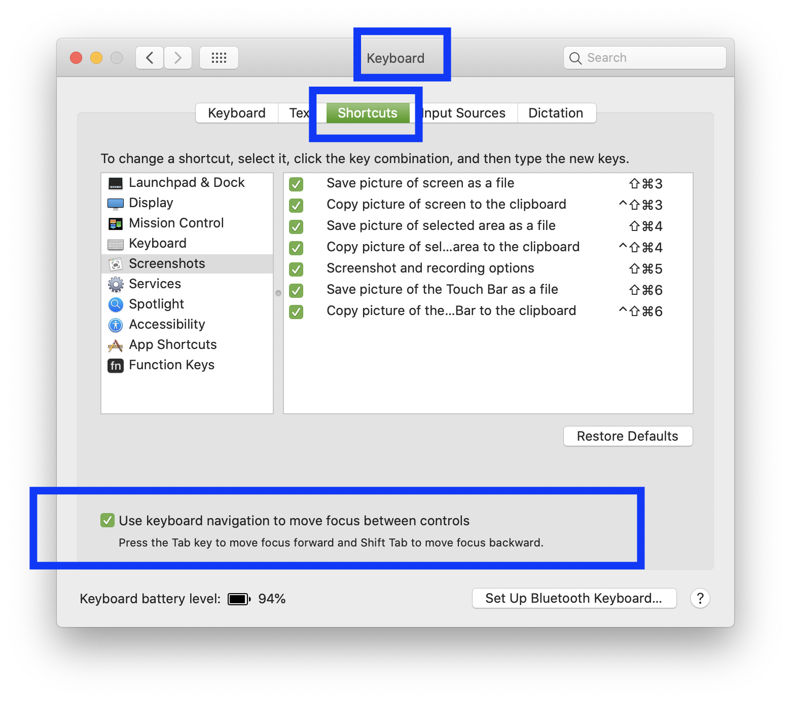
Task: Select the Function Keys fn icon
Action: click(116, 365)
